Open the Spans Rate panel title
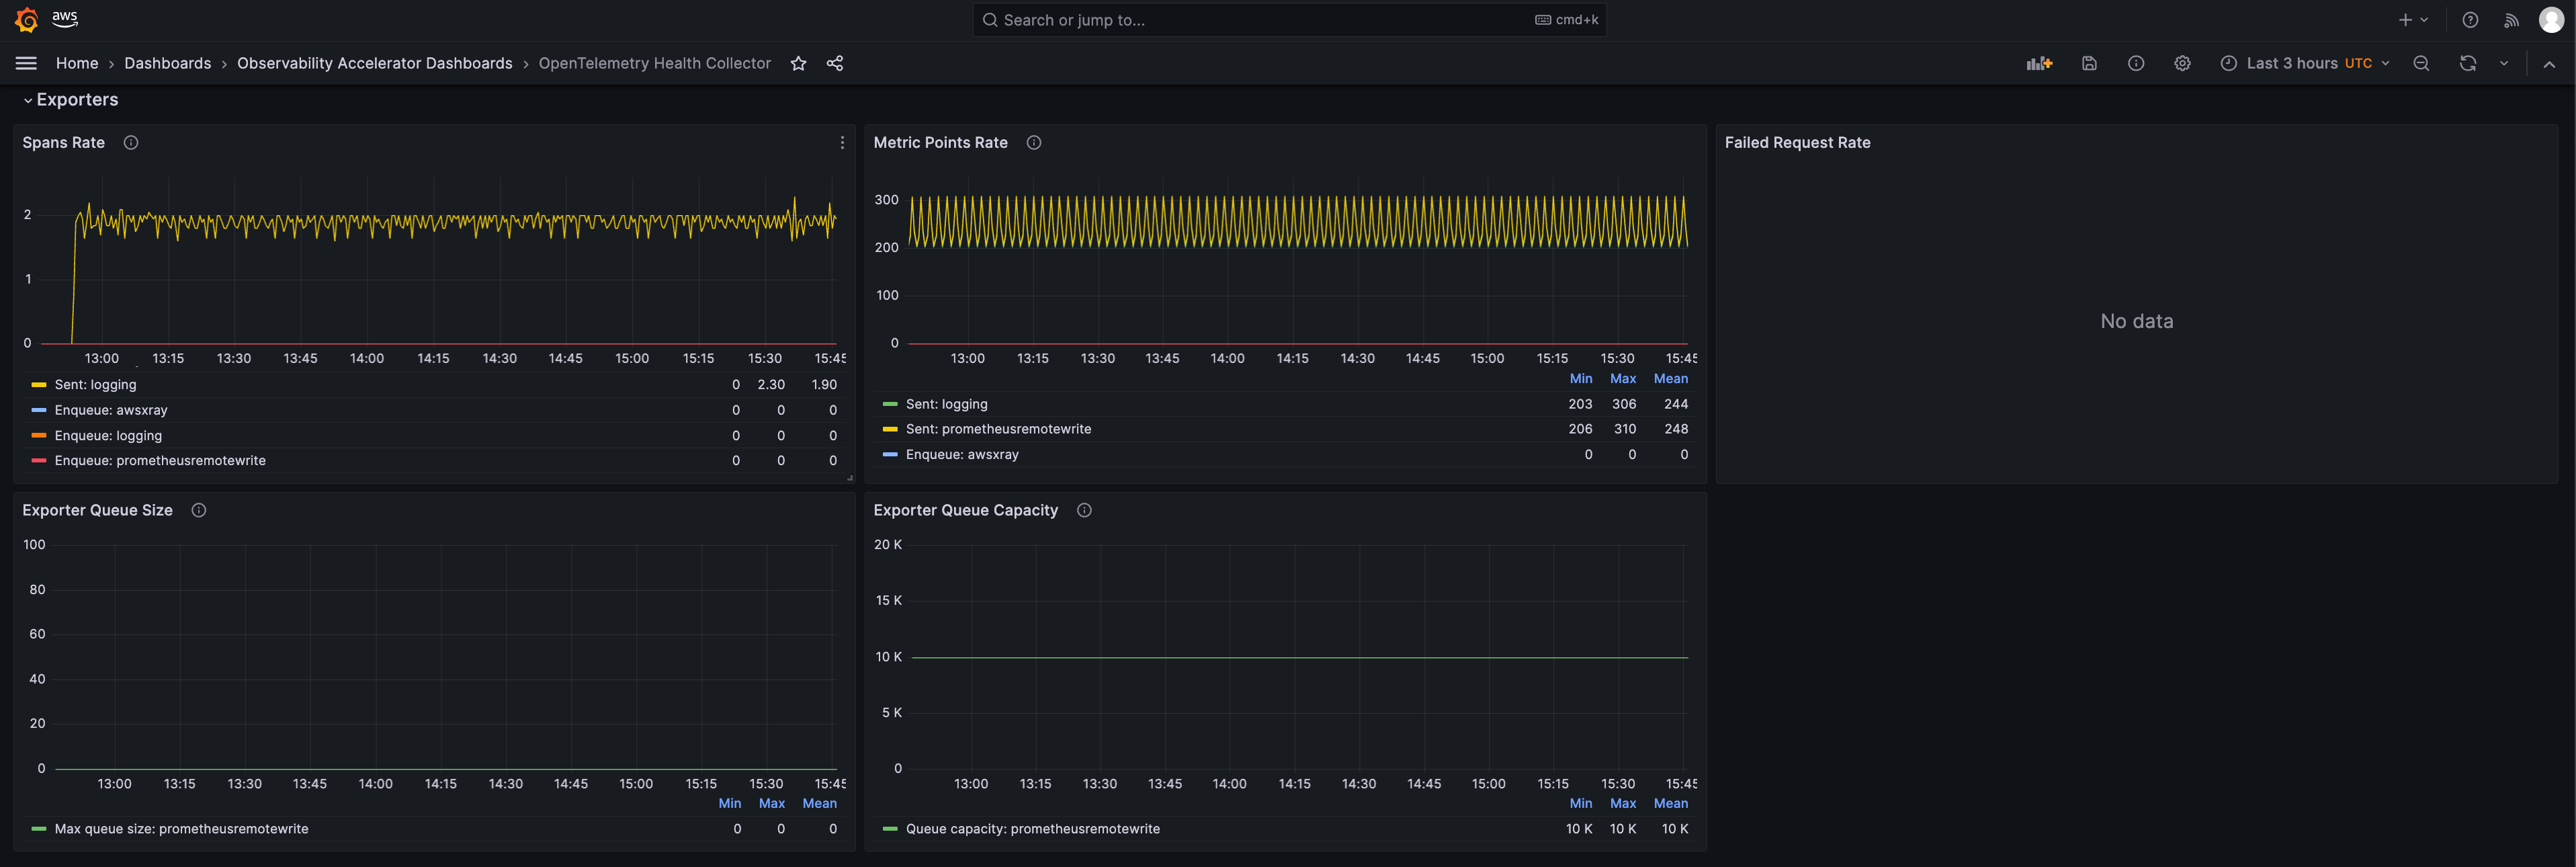Image resolution: width=2576 pixels, height=867 pixels. [64, 143]
